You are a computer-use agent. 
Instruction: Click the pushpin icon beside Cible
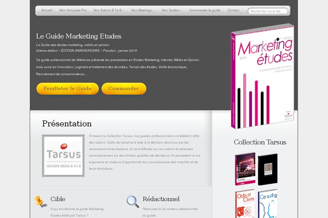pos(40,202)
